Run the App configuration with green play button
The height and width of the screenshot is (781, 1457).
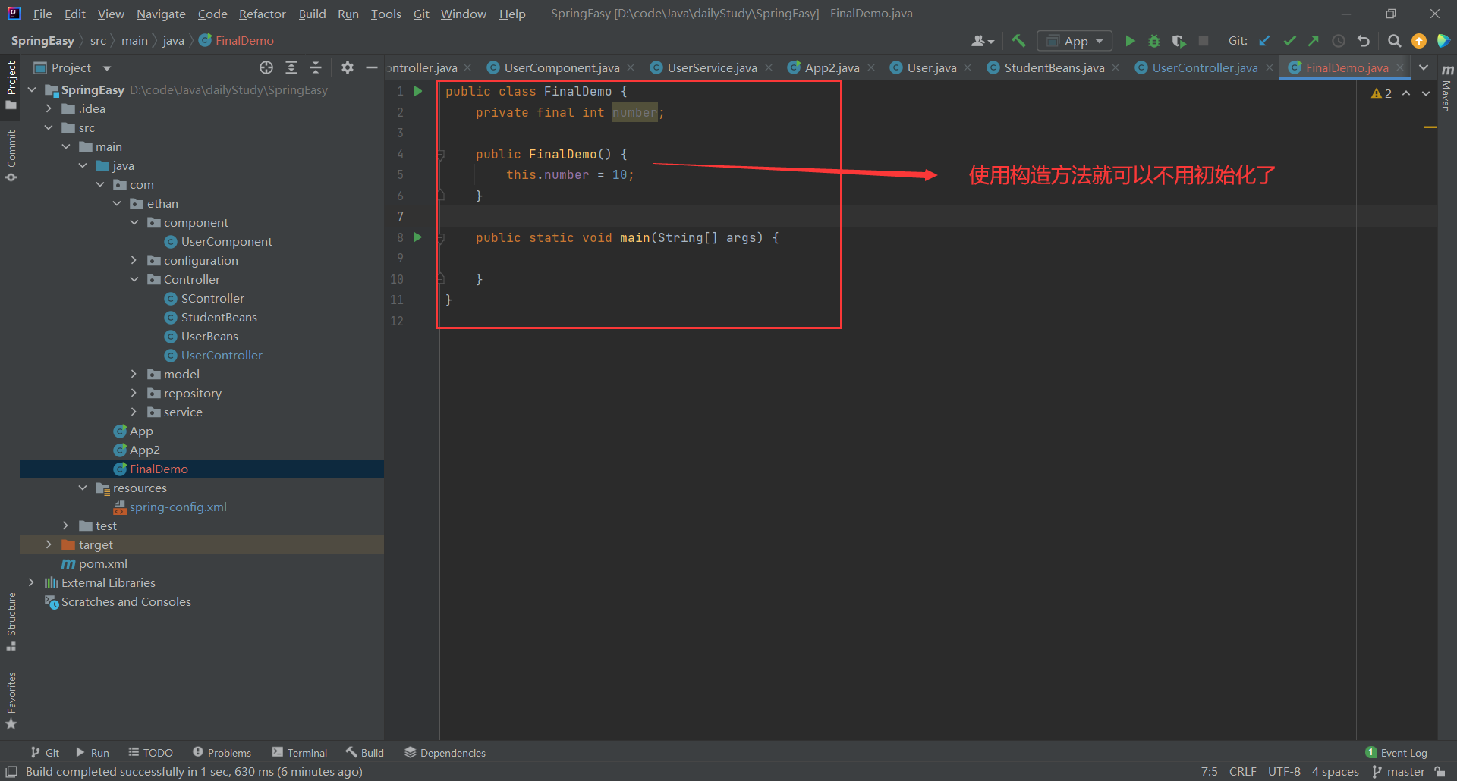(x=1130, y=41)
